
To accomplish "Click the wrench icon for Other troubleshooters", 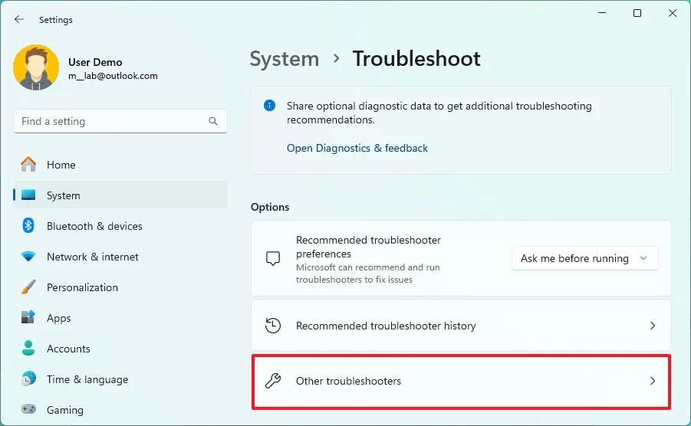I will [x=273, y=381].
